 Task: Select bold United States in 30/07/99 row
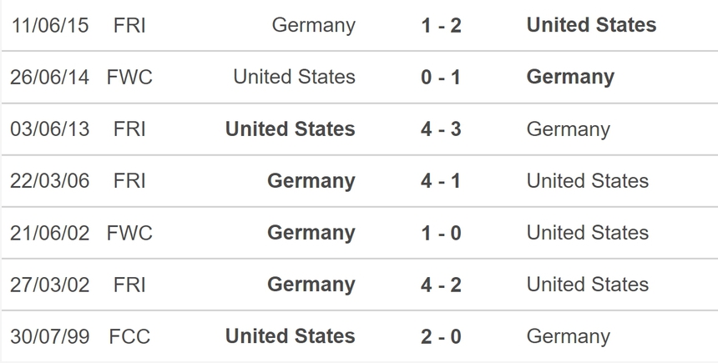tap(291, 336)
